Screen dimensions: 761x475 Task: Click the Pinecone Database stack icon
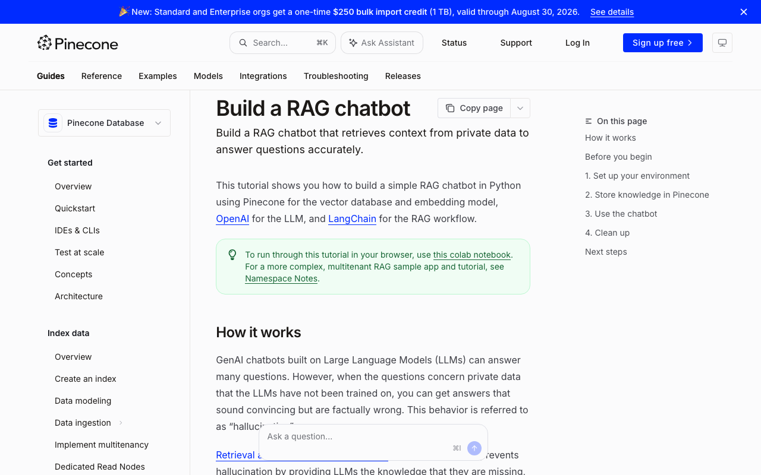coord(53,123)
